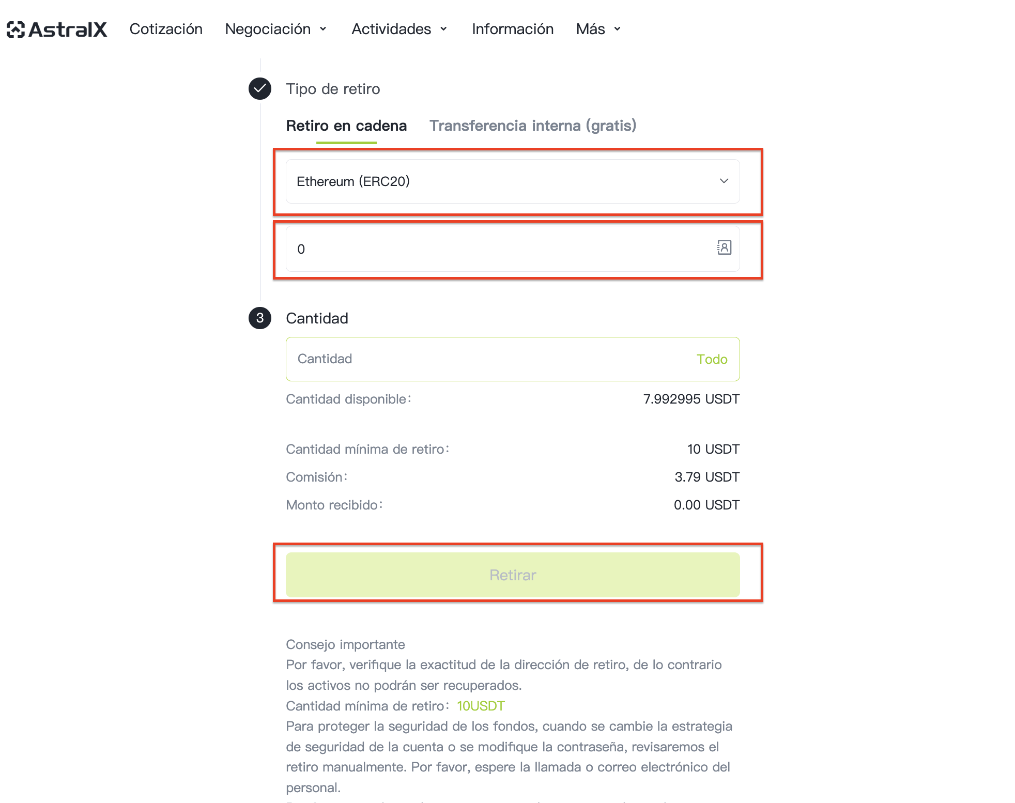1015x803 pixels.
Task: Open the Más dropdown menu
Action: point(598,29)
